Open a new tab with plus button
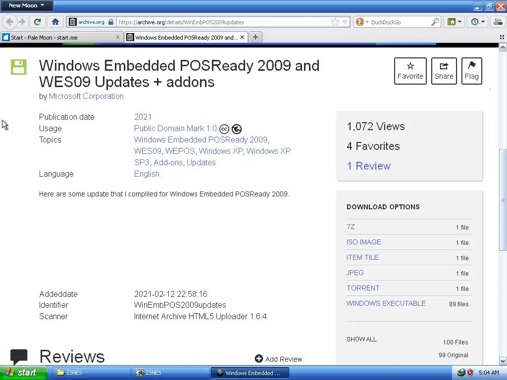This screenshot has height=380, width=507. point(255,38)
